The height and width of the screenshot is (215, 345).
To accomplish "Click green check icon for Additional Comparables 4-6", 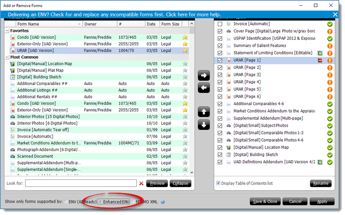I will coord(330,104).
